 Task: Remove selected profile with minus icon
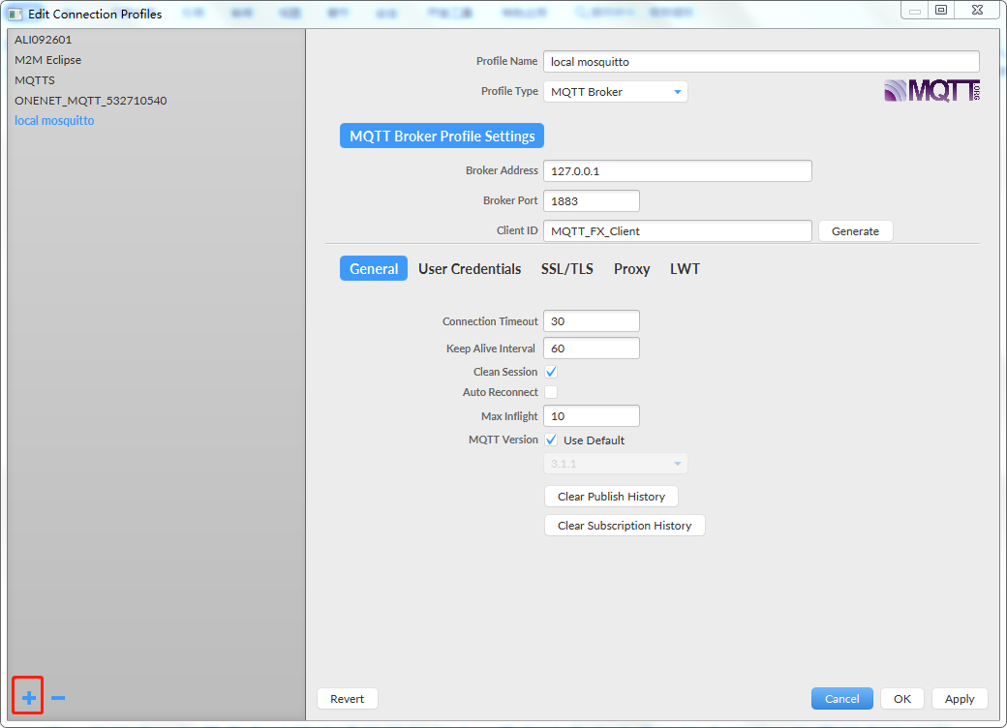pos(58,698)
